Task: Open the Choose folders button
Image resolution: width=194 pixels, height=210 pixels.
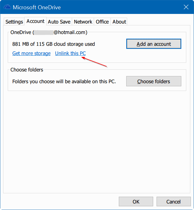Action: [x=154, y=81]
